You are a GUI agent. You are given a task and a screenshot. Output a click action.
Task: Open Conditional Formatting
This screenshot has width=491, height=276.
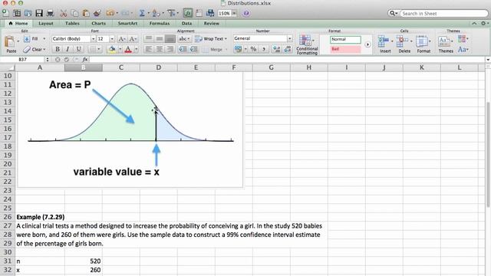click(307, 44)
